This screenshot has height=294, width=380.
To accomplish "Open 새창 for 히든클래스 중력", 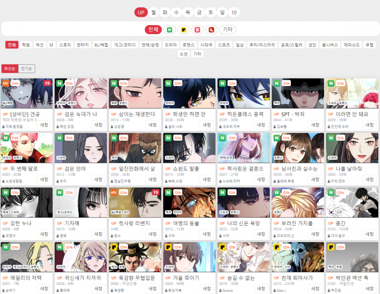I will [261, 125].
